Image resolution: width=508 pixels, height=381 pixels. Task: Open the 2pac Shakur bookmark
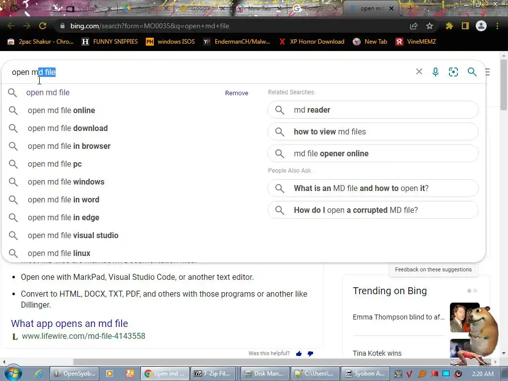point(41,42)
